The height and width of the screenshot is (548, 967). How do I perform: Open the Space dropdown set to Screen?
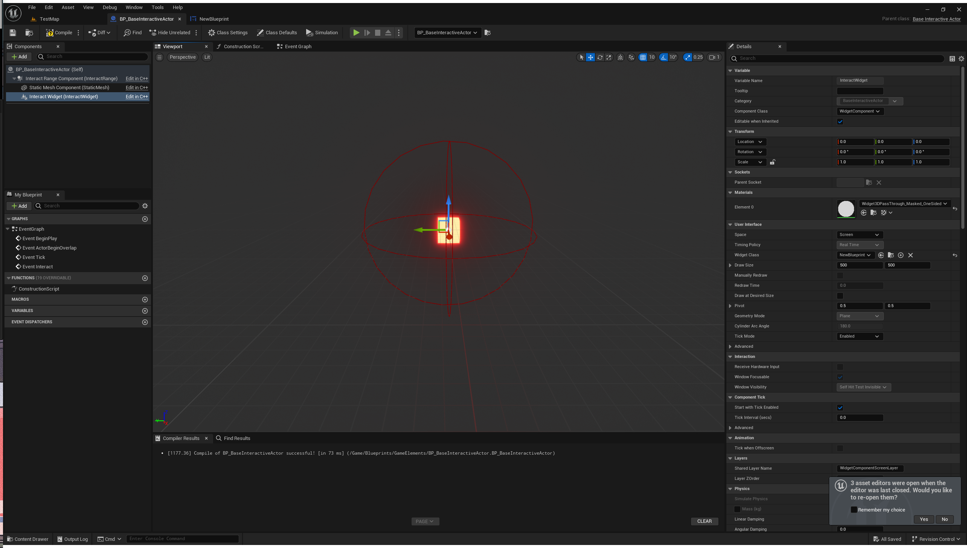point(859,235)
